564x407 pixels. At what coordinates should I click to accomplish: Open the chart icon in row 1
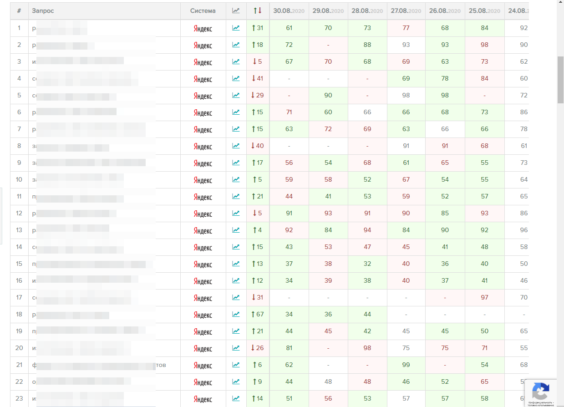[x=236, y=28]
